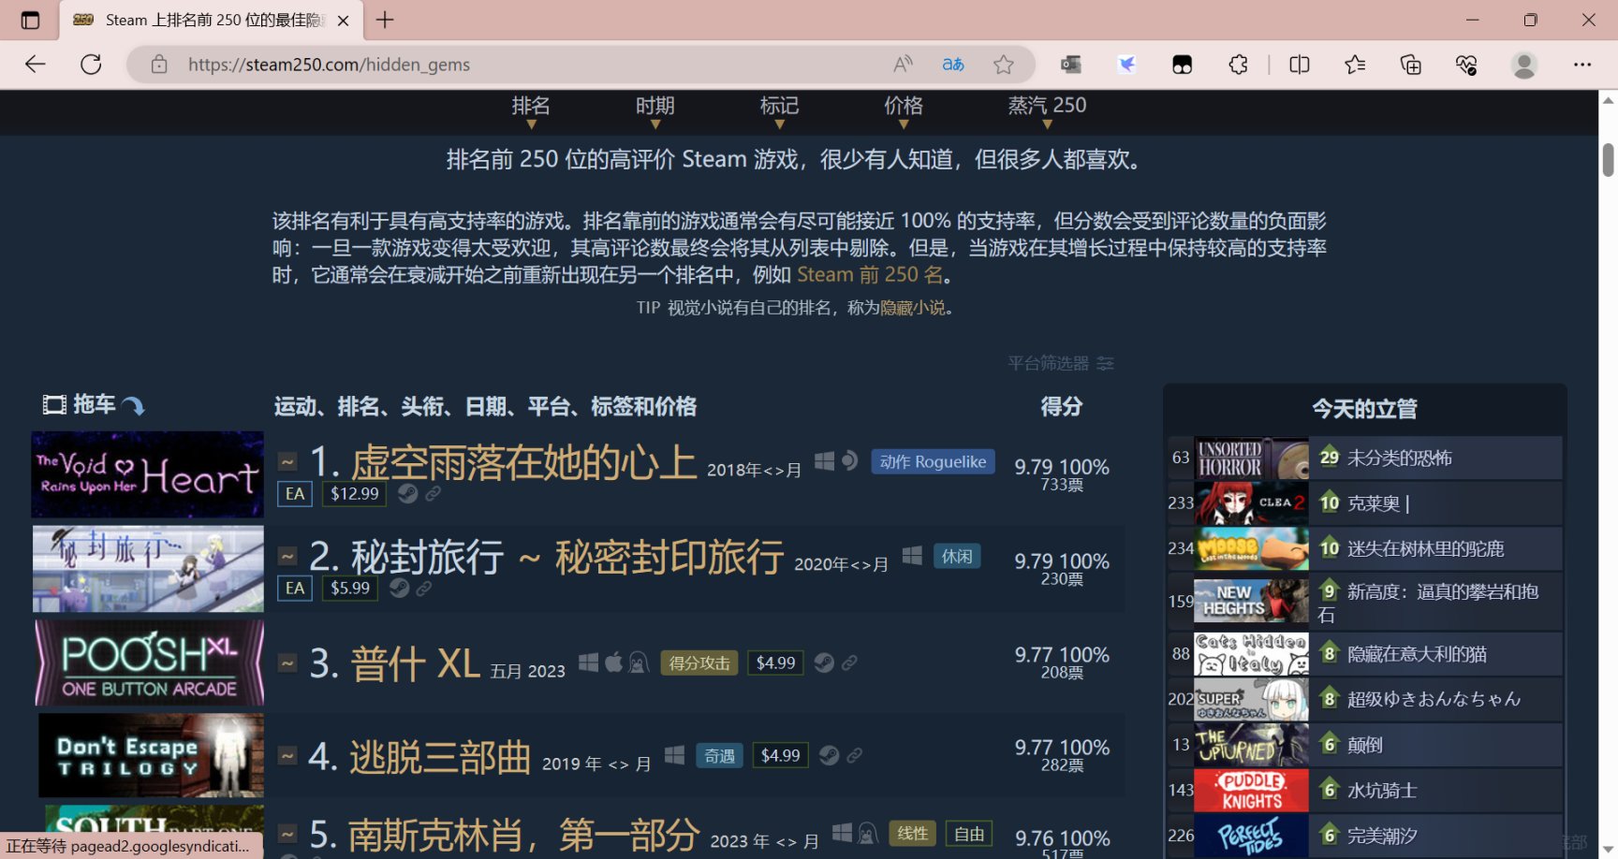
Task: Open the browser extensions puzzle icon
Action: [x=1238, y=65]
